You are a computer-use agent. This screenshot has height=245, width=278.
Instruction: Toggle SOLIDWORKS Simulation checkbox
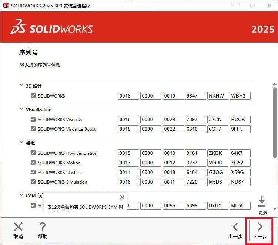click(33, 182)
